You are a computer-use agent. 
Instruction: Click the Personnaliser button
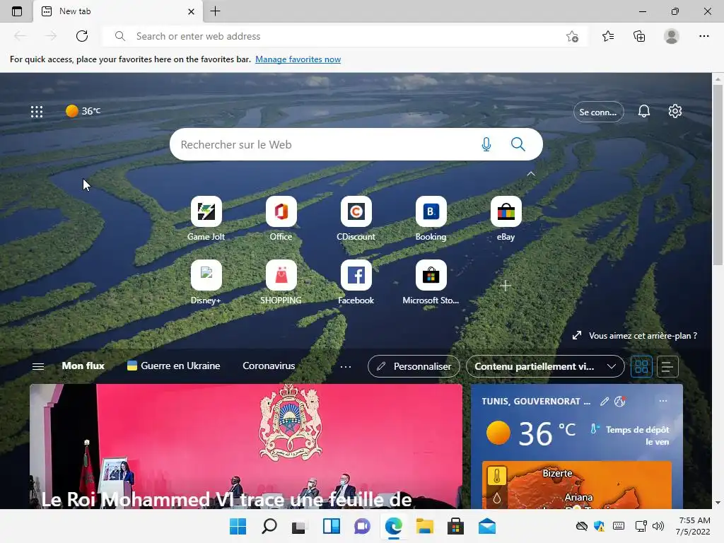click(x=414, y=366)
